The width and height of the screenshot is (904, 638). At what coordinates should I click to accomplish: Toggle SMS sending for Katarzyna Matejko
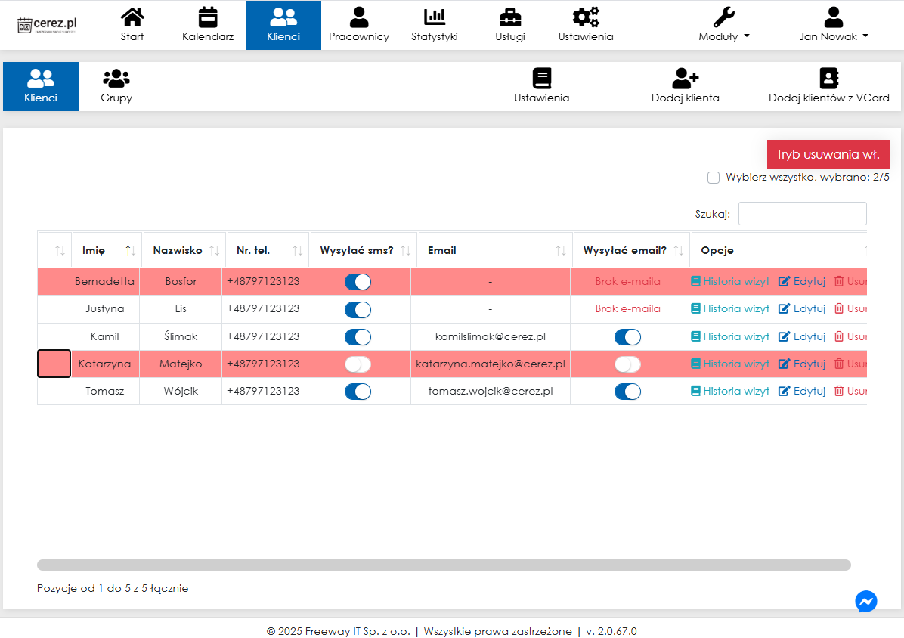pos(358,364)
